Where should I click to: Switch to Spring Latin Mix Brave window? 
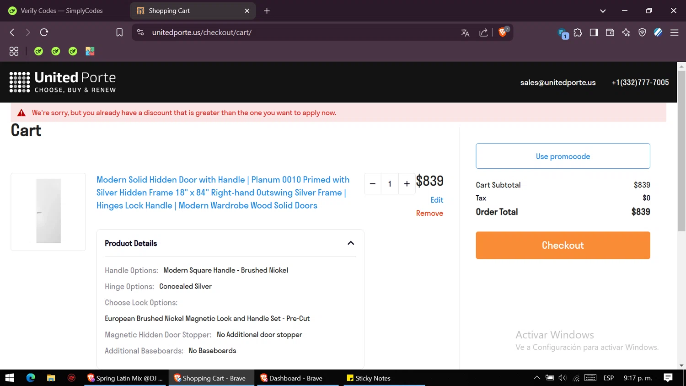pyautogui.click(x=125, y=378)
